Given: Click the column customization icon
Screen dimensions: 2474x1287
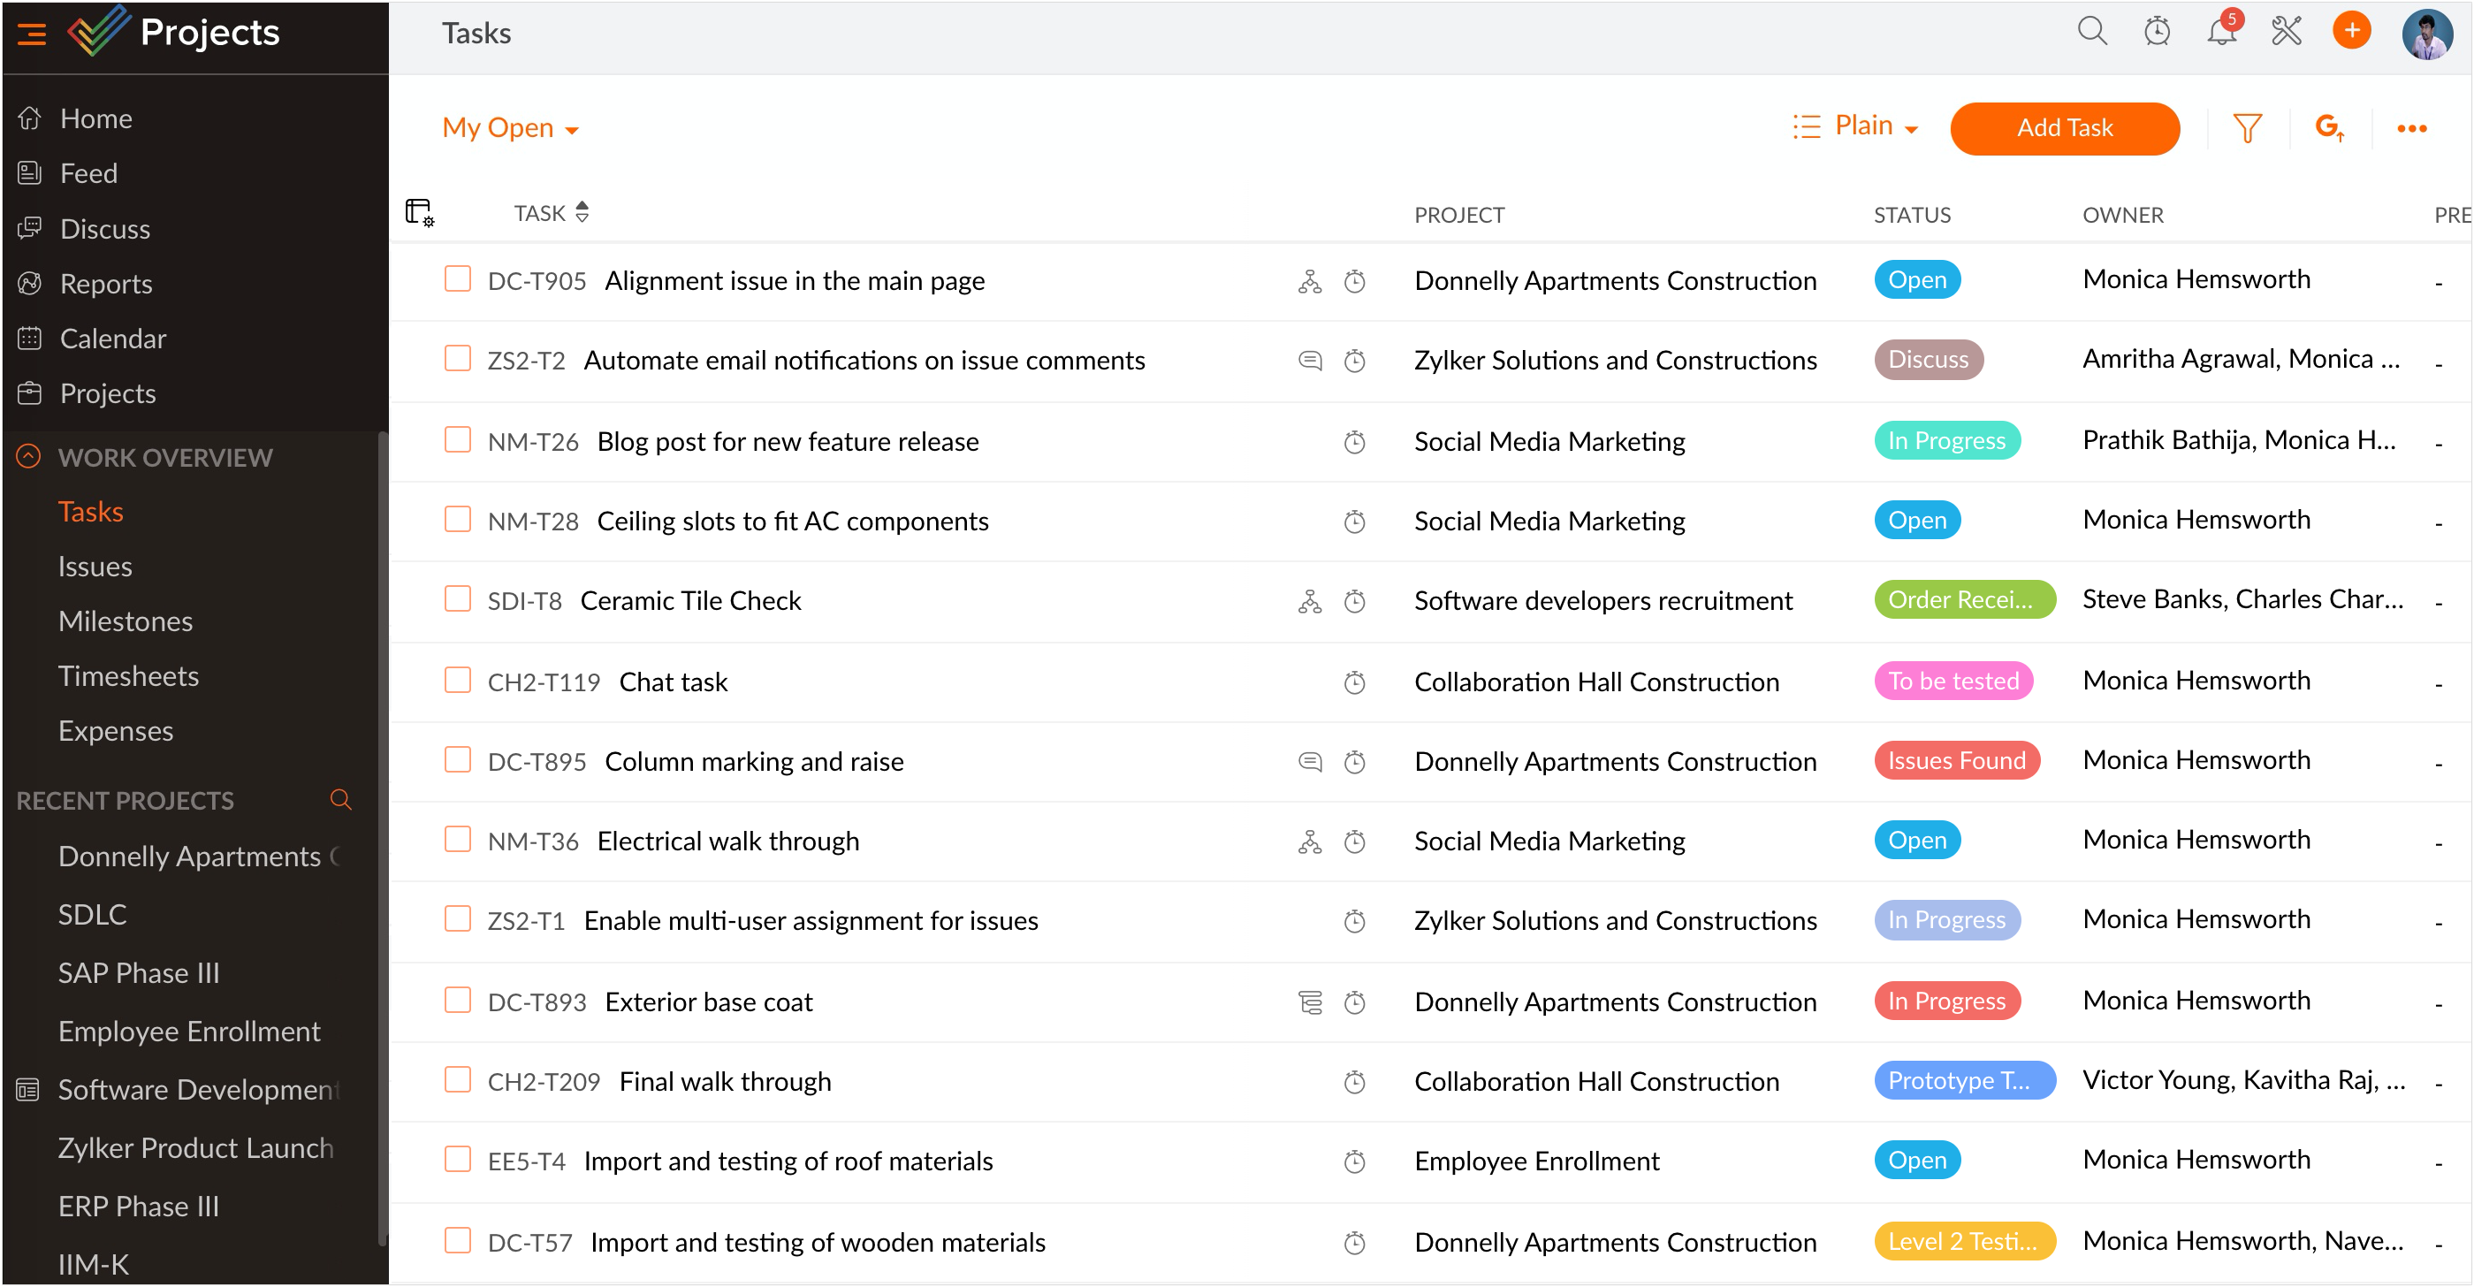Looking at the screenshot, I should [420, 212].
